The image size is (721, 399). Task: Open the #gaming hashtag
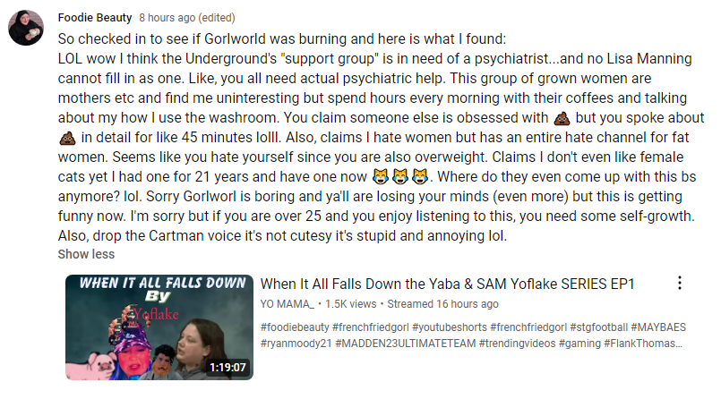pyautogui.click(x=579, y=343)
